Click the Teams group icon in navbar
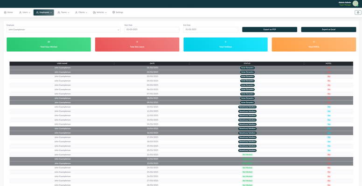The width and height of the screenshot is (362, 186). click(59, 13)
